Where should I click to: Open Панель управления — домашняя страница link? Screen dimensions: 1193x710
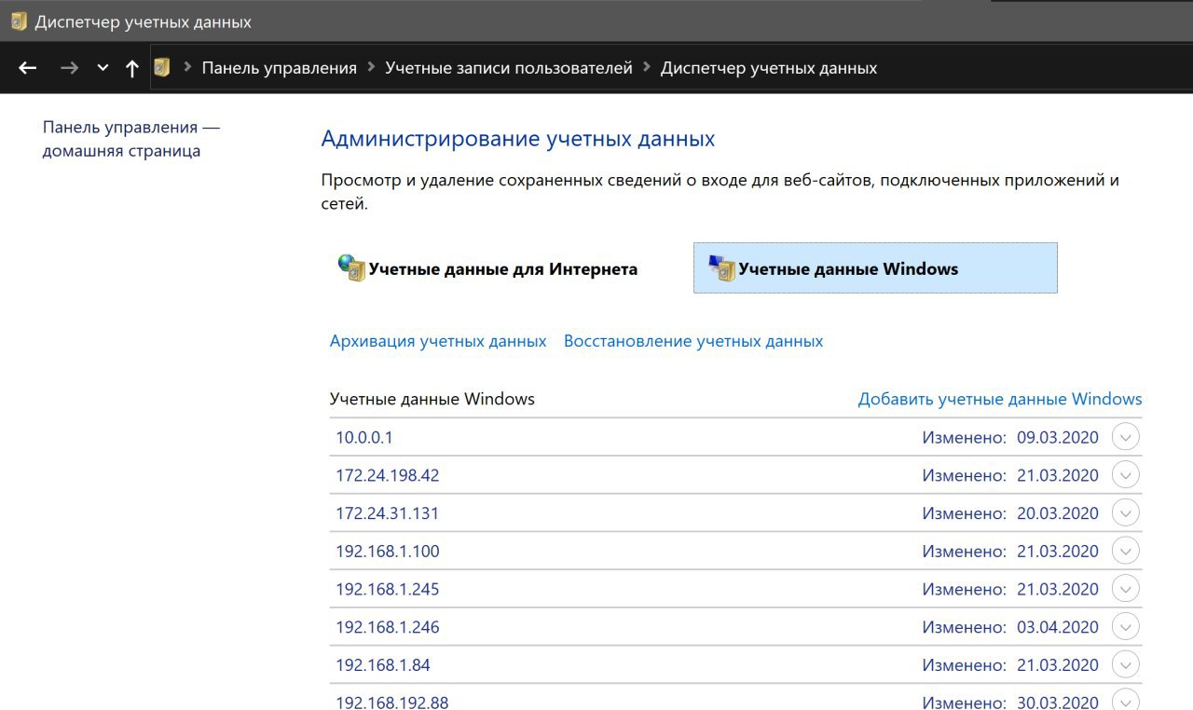(x=131, y=139)
